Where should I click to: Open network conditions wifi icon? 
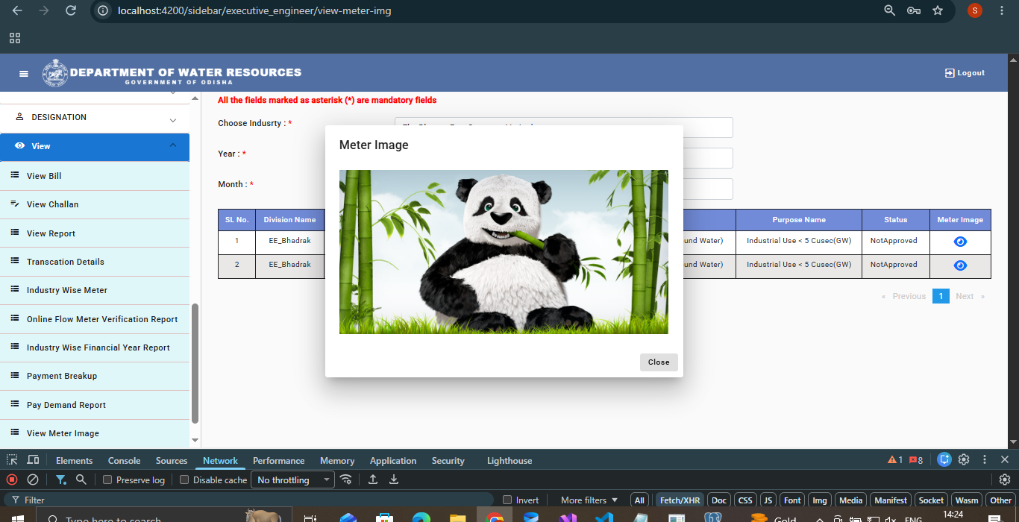click(345, 479)
